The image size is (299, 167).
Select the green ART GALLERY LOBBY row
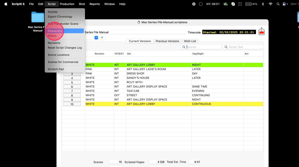163,65
